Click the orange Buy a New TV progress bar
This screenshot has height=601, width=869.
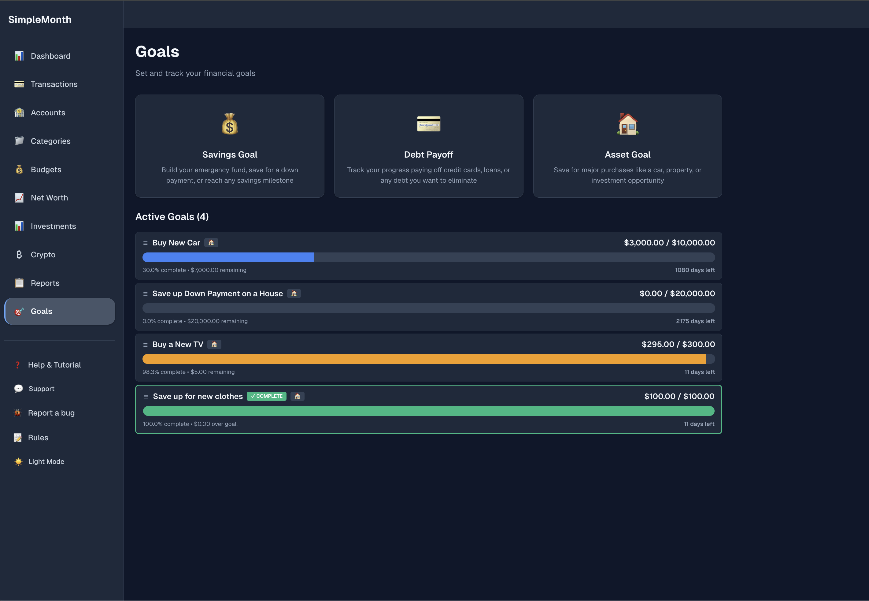423,359
